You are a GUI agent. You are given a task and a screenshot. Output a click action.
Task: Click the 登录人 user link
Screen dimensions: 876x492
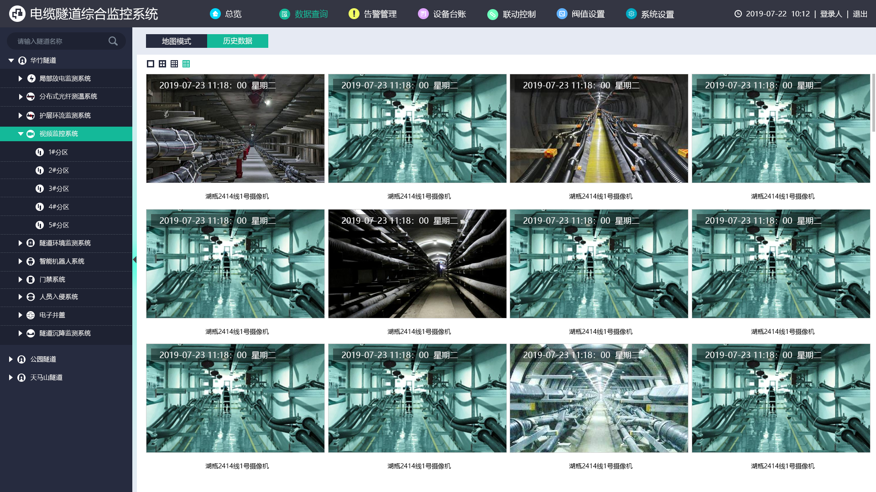[x=831, y=14]
